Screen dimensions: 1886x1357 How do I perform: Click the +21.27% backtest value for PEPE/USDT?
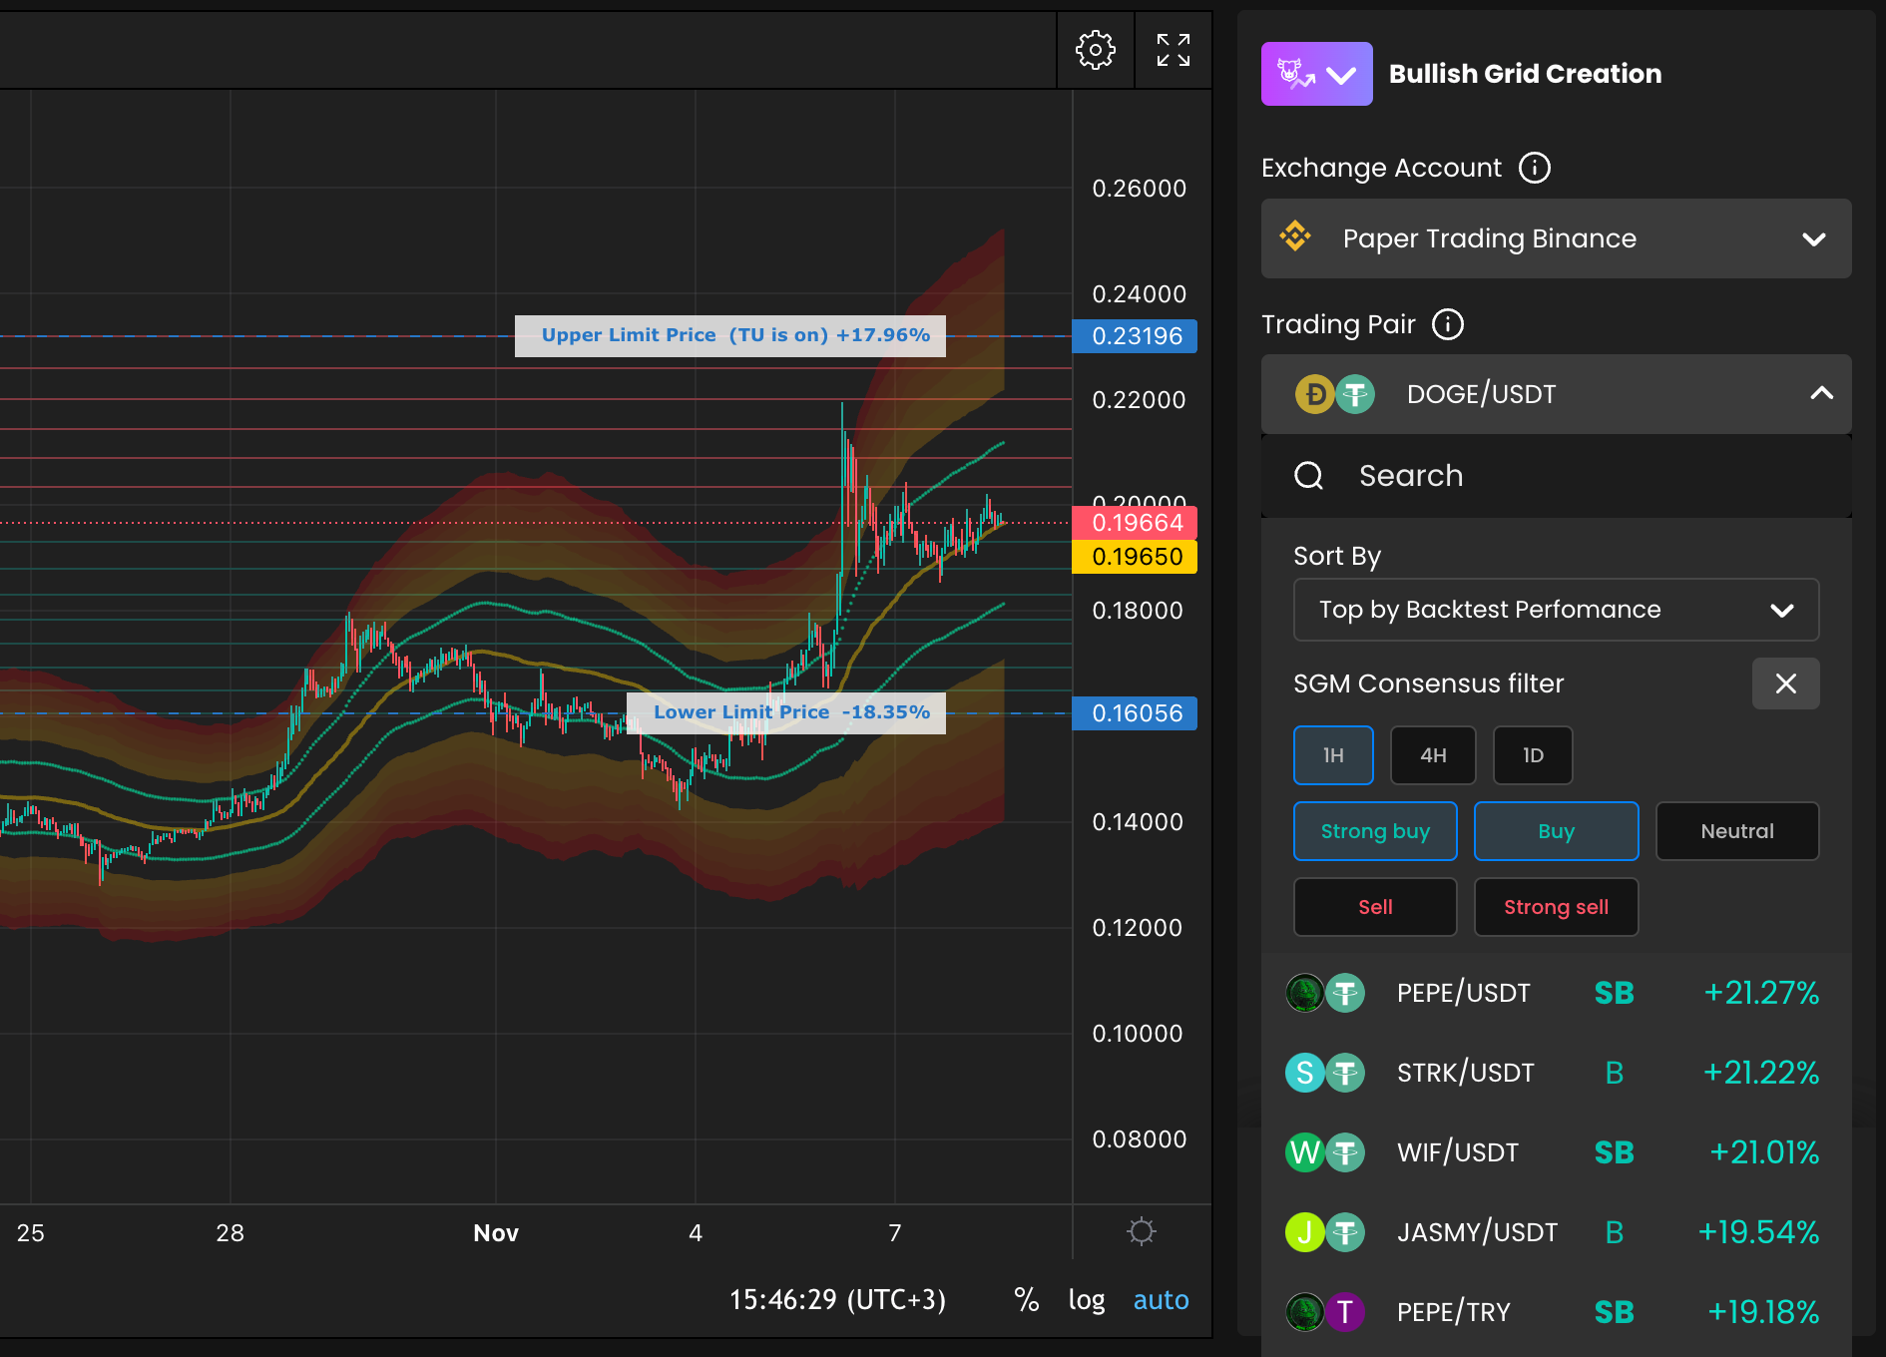coord(1761,993)
